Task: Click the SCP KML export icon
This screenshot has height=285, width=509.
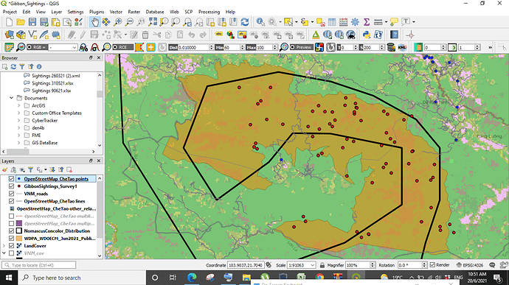Action: (x=402, y=47)
